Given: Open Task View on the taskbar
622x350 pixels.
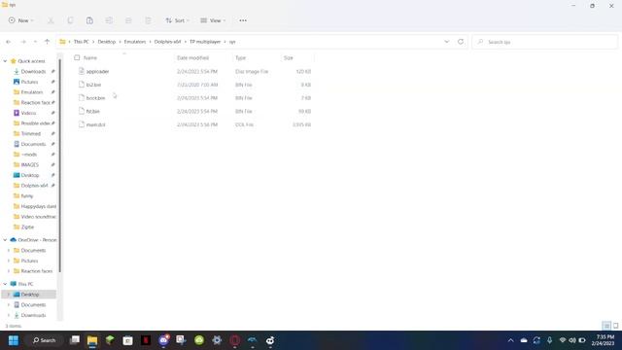Looking at the screenshot, I should [x=75, y=340].
